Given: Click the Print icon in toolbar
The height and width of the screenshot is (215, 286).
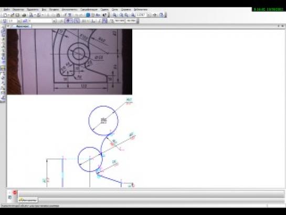Looking at the screenshot, I should (24, 15).
